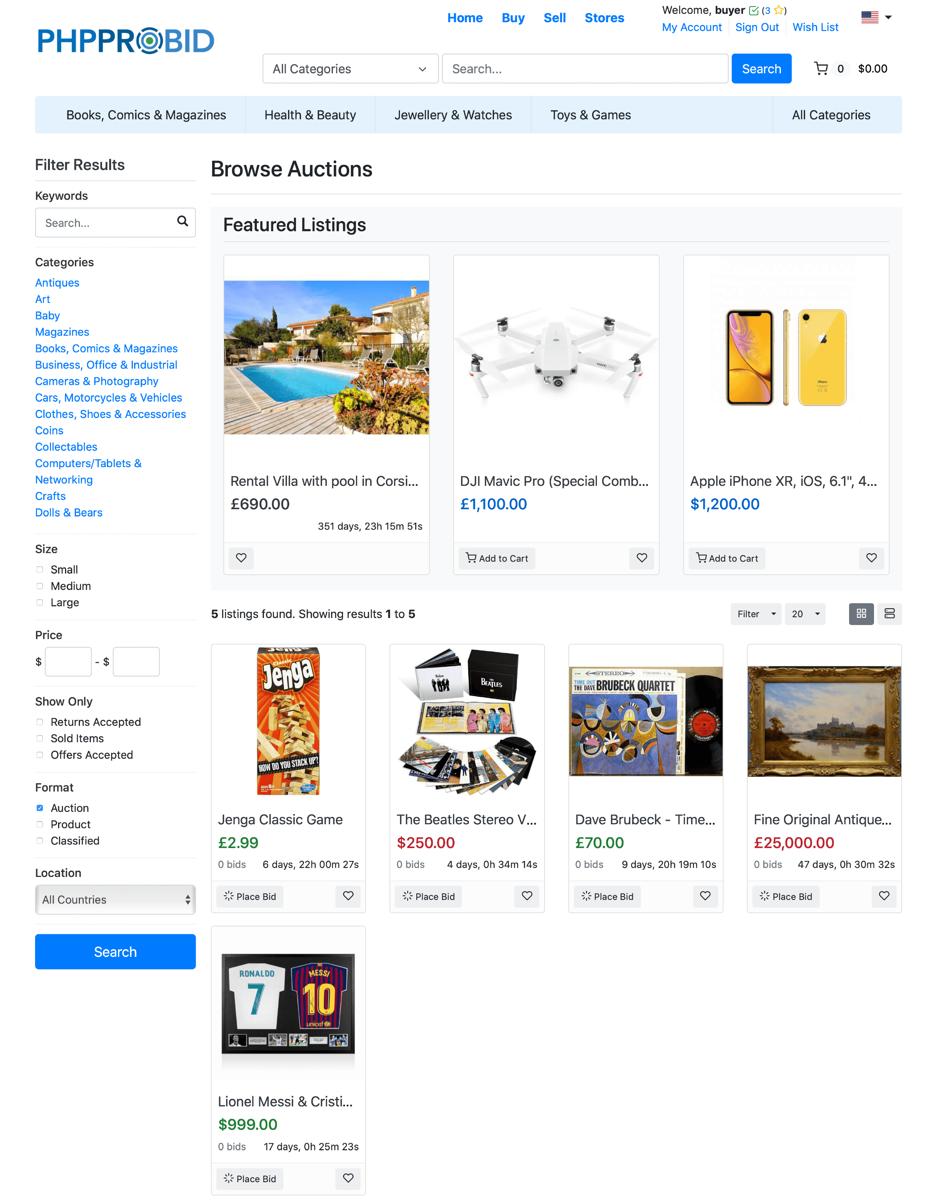Uncheck the Auction format checkbox

(39, 808)
